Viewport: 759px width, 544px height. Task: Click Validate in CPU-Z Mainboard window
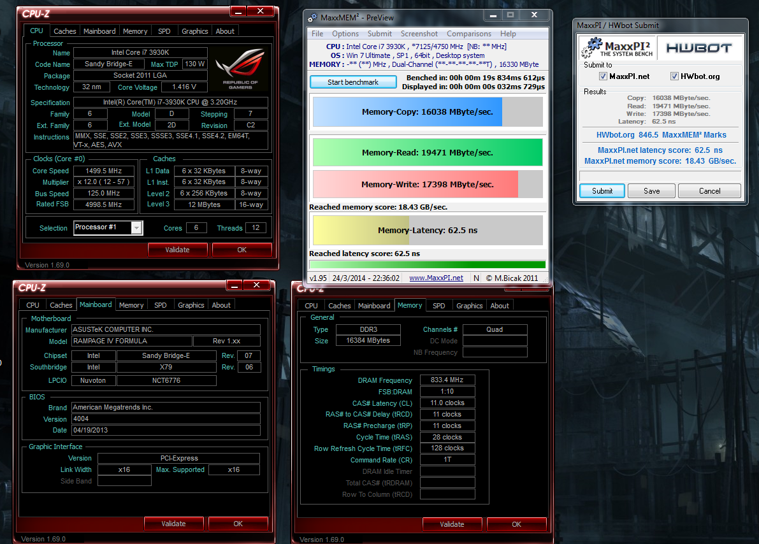point(173,524)
